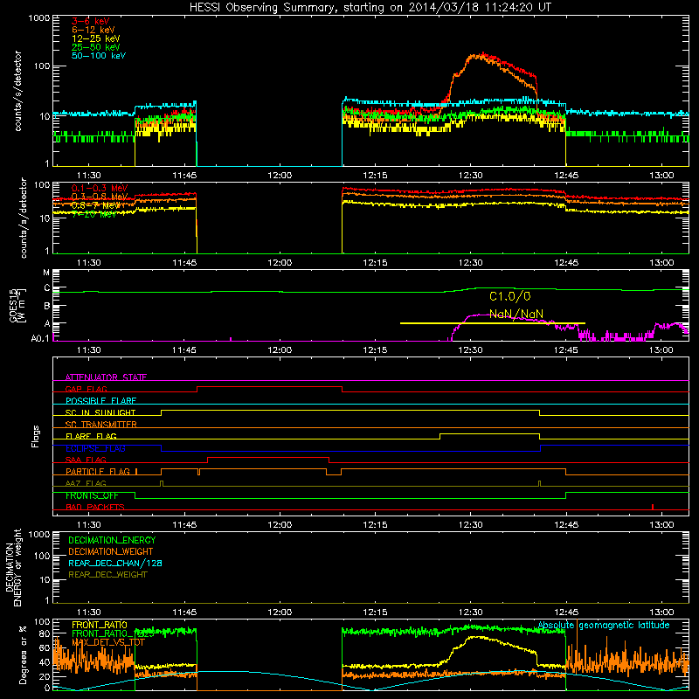Click the DECIMATION_ENERGY legend label
The width and height of the screenshot is (699, 699).
click(112, 540)
